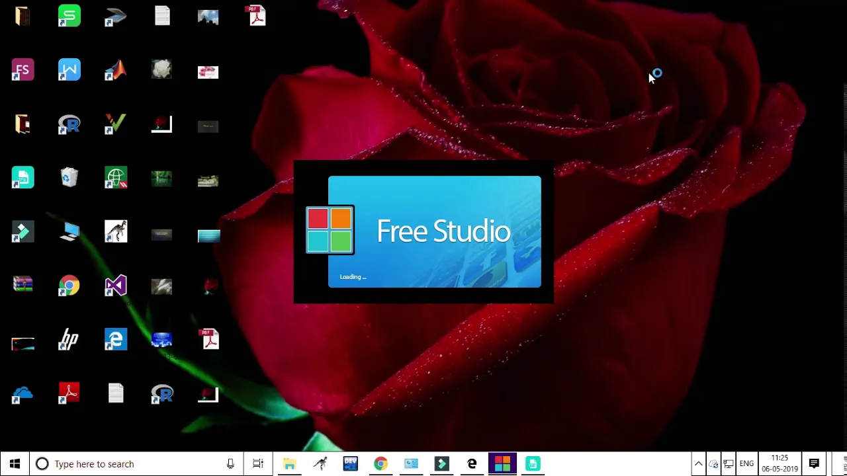Open Edge from the taskbar

coord(472,464)
